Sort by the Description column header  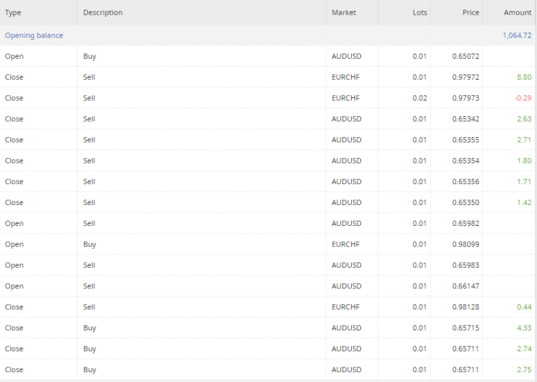coord(102,13)
